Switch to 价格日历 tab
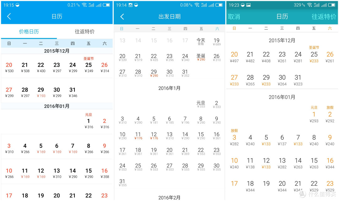Screen dimensions: 339x201 [x=29, y=32]
